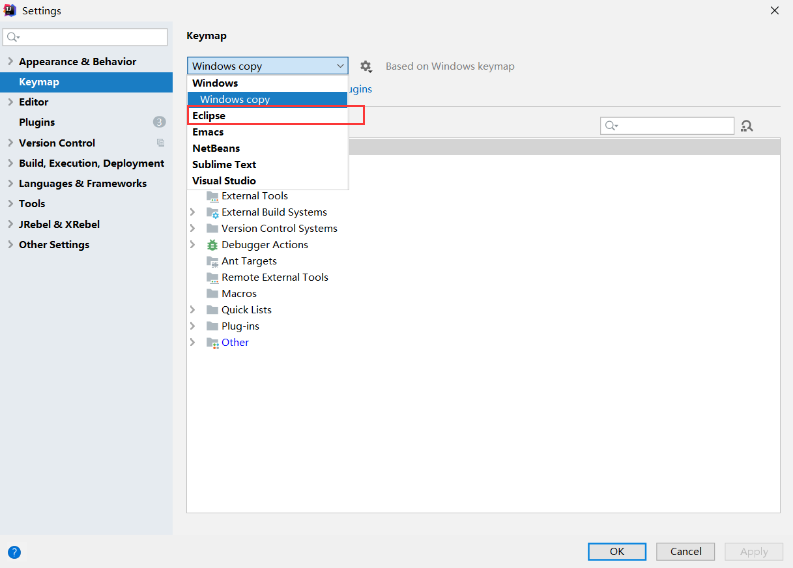
Task: Choose the Visual Studio keymap option
Action: [x=268, y=180]
